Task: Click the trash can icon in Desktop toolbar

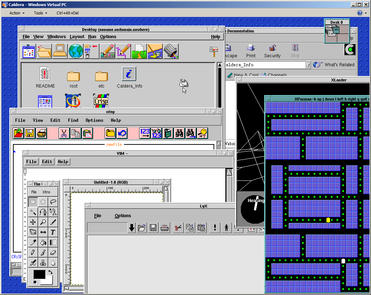Action: [x=171, y=51]
